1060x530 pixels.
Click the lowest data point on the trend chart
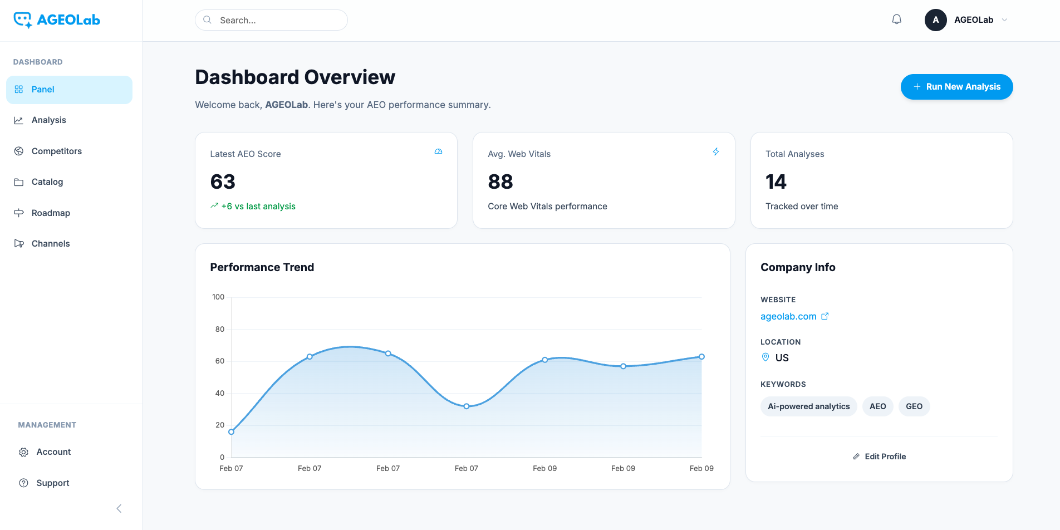point(232,431)
